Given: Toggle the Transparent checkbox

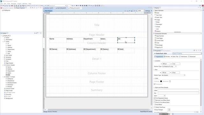Looking at the screenshot, I should 155,84.
